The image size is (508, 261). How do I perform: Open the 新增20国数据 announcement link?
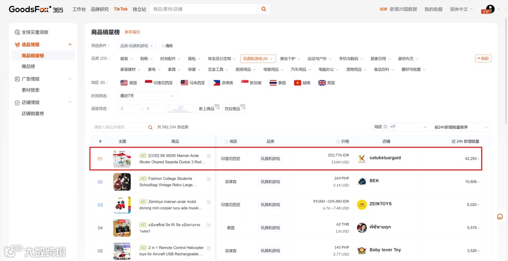[398, 9]
